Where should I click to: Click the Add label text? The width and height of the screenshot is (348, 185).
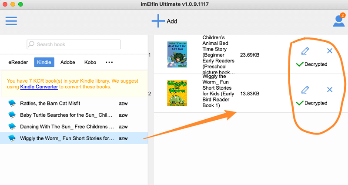click(x=172, y=21)
